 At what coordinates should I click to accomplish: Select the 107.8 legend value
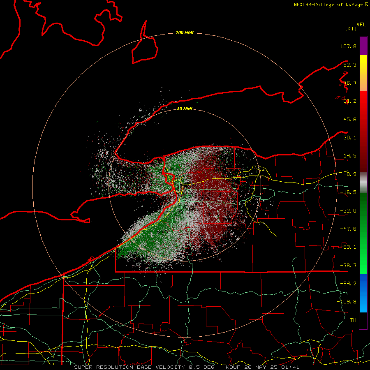[348, 46]
